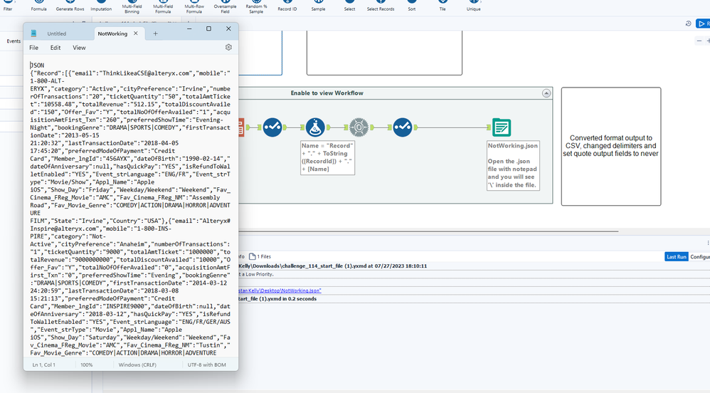Pick the Sort tool from the palette

[412, 6]
